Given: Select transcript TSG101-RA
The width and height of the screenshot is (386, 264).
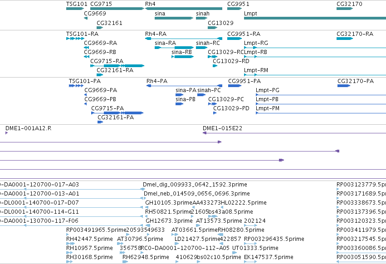Looking at the screenshot, I should (82, 34).
